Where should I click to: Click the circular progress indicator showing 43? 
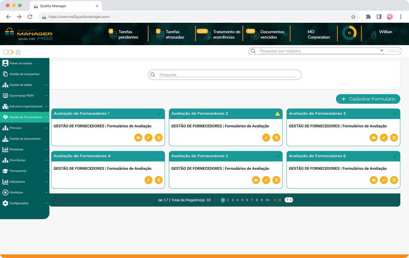pos(349,33)
